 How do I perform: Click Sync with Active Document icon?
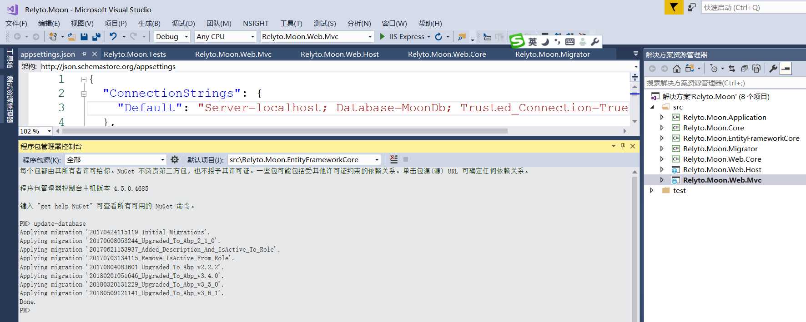[732, 69]
